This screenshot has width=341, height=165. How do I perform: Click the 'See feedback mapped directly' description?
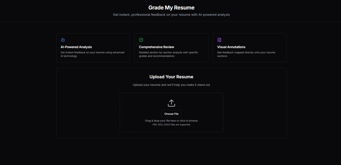pyautogui.click(x=246, y=54)
